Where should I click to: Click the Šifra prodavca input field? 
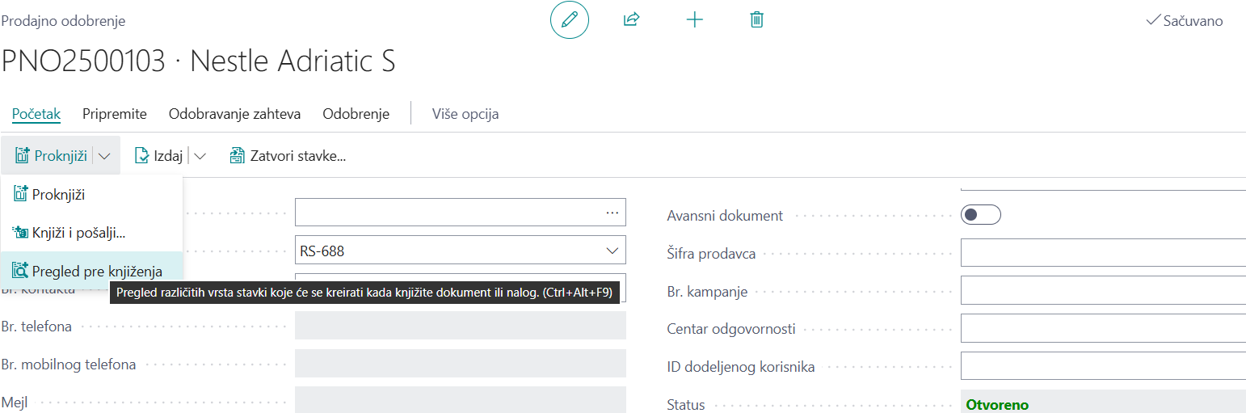(1102, 253)
